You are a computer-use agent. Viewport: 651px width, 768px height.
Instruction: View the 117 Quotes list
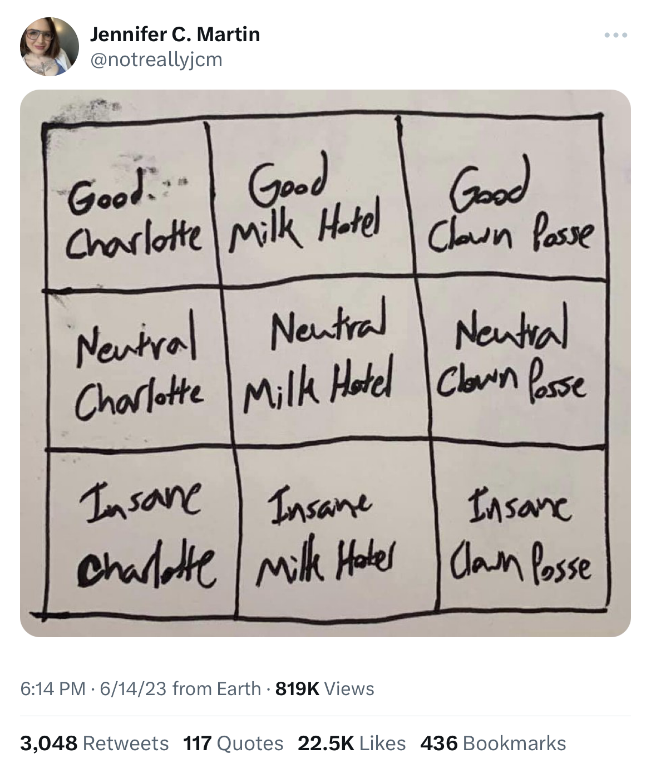tap(233, 743)
